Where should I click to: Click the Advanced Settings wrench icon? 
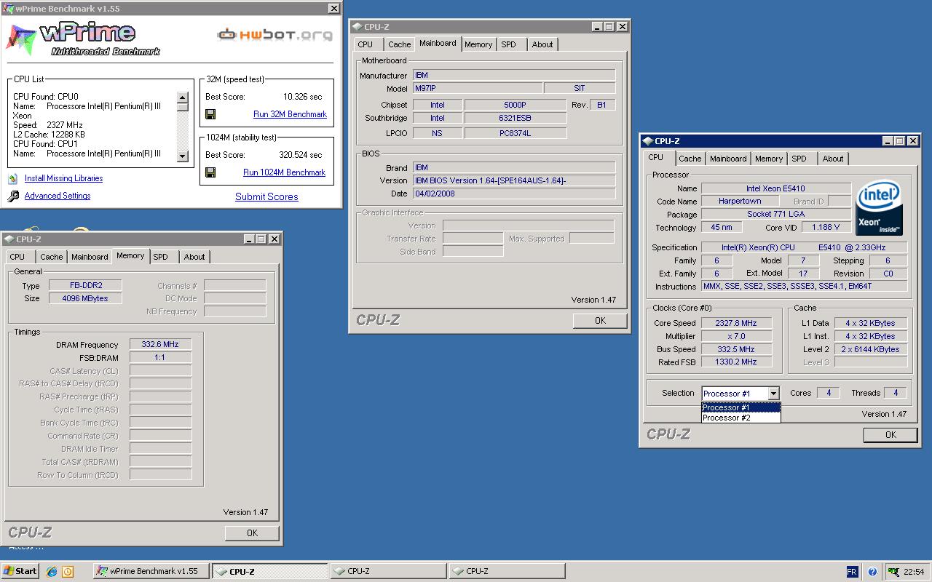tap(13, 196)
